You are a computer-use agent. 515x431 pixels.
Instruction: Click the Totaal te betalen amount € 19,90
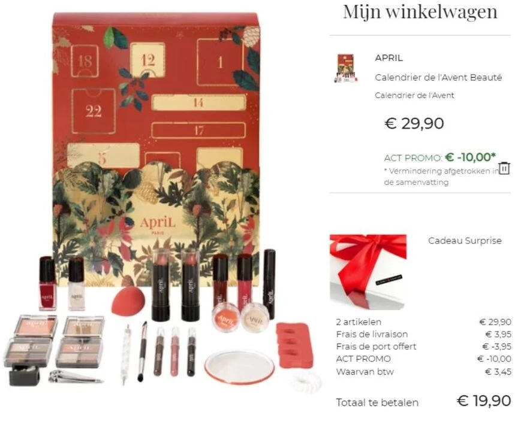pyautogui.click(x=484, y=401)
